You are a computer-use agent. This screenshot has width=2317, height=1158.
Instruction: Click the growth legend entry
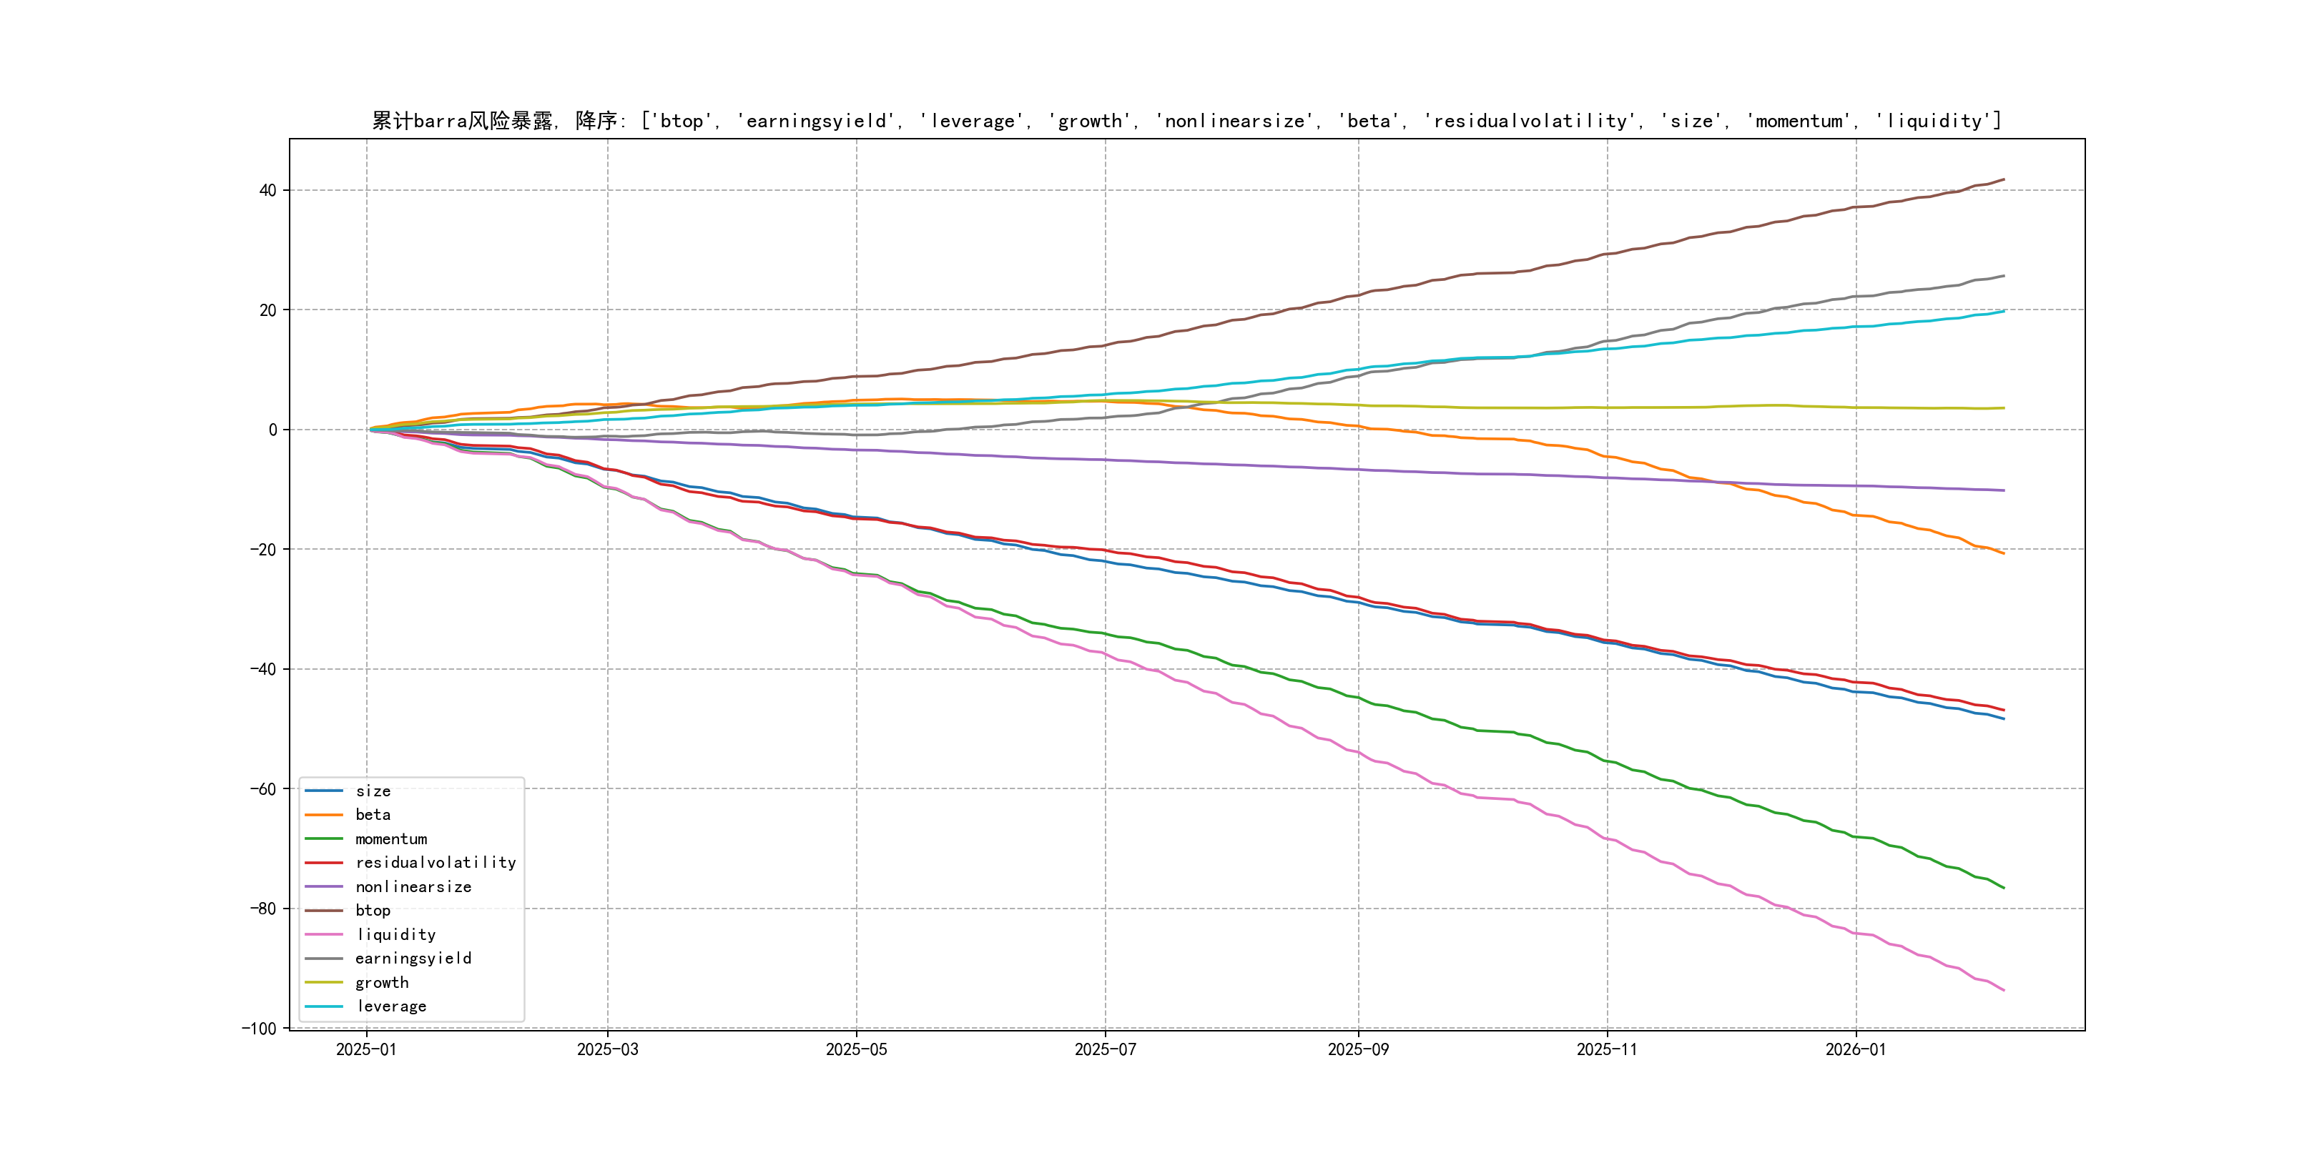point(381,983)
